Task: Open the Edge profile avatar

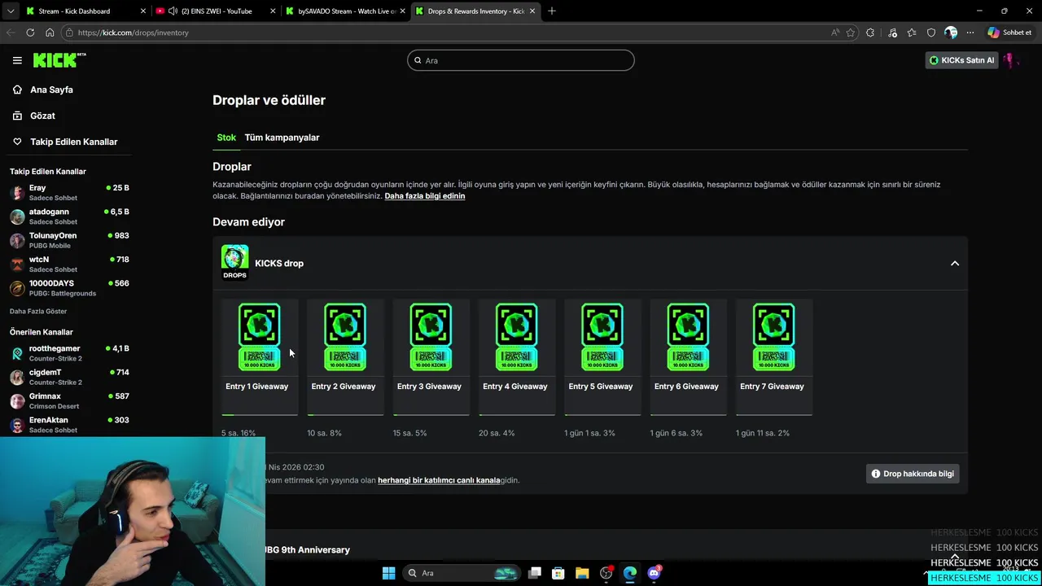Action: tap(951, 33)
